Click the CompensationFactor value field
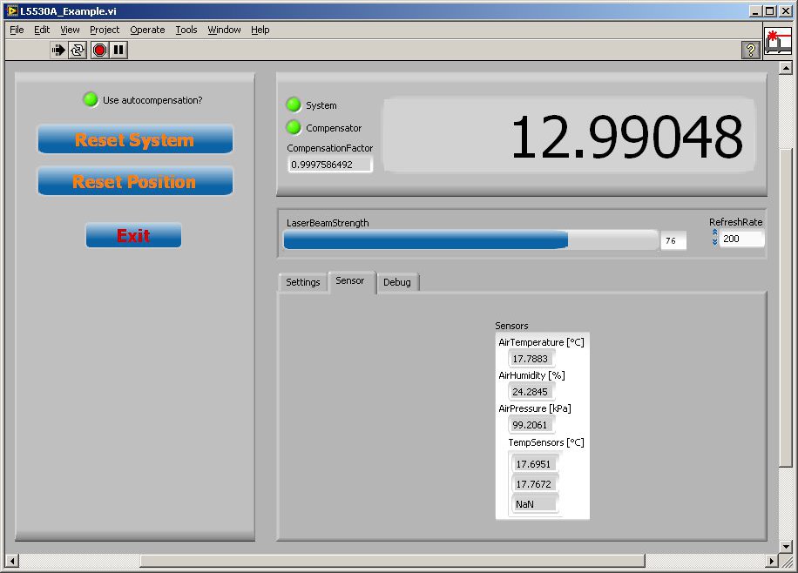The width and height of the screenshot is (798, 573). click(x=329, y=165)
